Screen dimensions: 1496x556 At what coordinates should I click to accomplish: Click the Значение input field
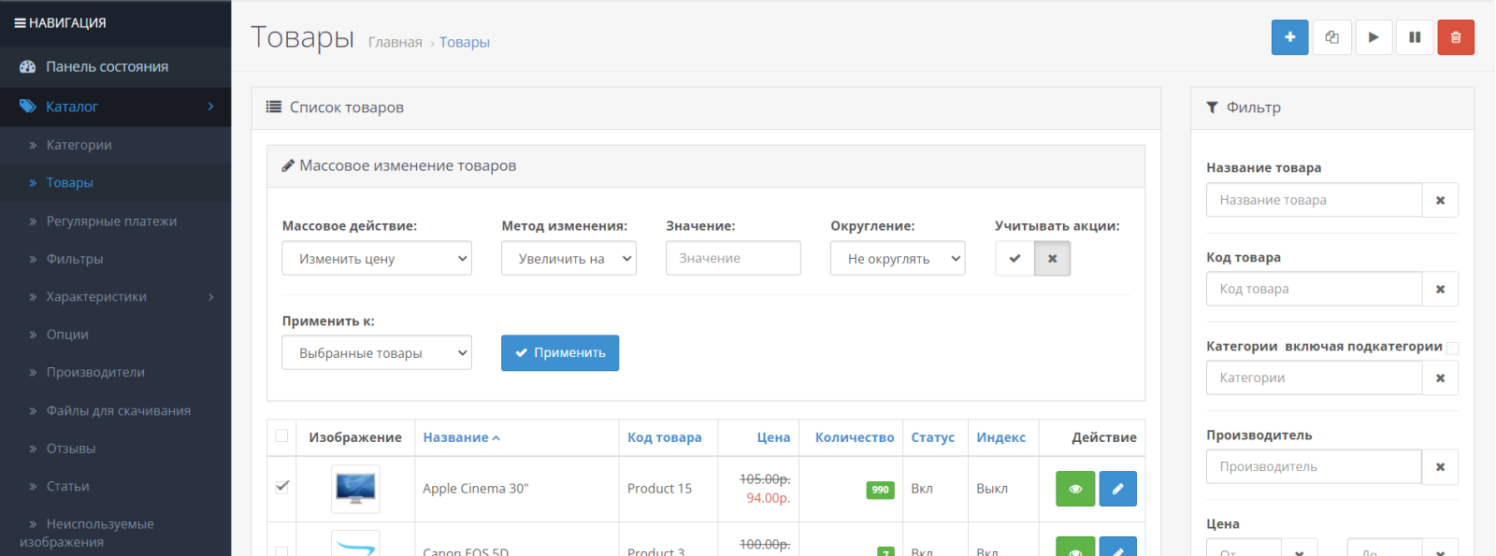click(x=733, y=258)
